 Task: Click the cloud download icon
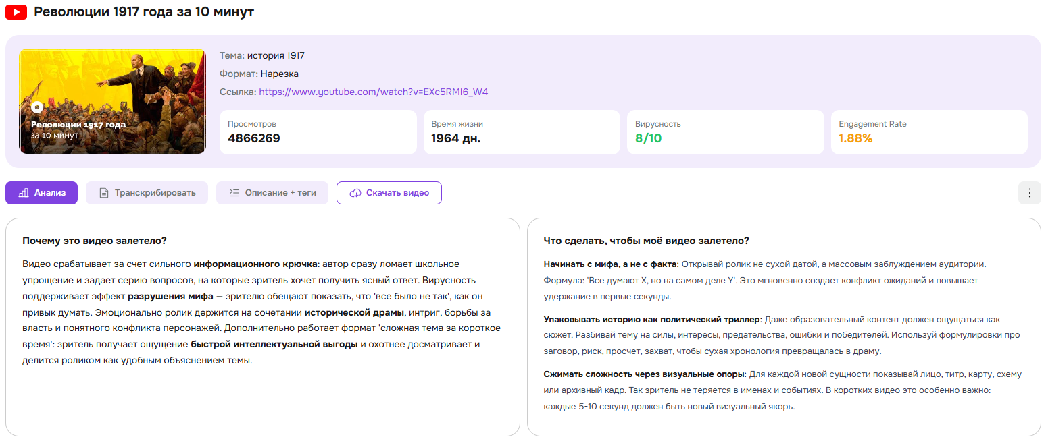click(355, 193)
